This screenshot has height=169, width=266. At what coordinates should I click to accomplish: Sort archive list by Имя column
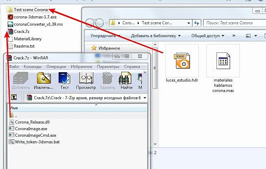point(78,108)
